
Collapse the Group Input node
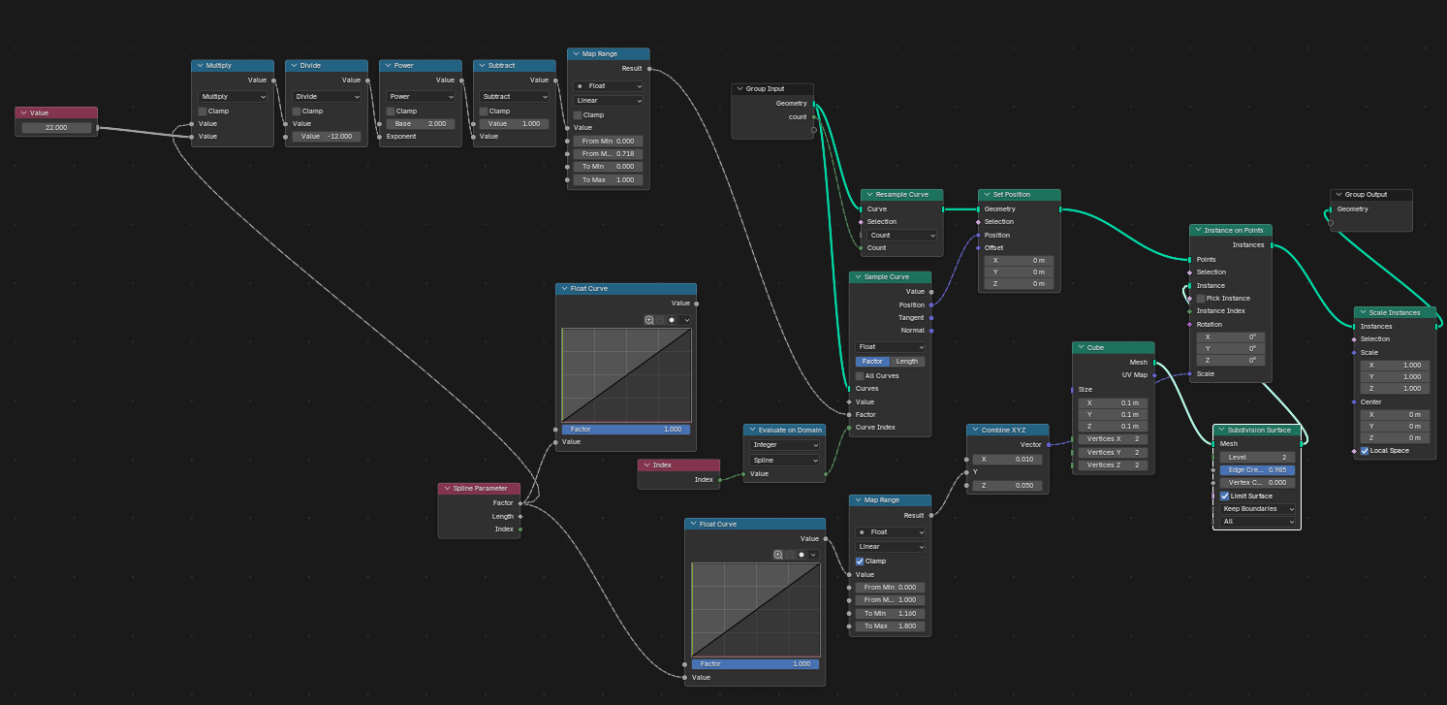(x=739, y=89)
